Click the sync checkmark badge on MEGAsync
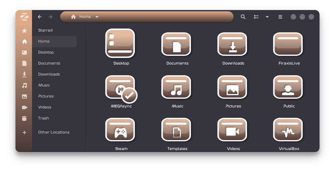 coord(129,95)
